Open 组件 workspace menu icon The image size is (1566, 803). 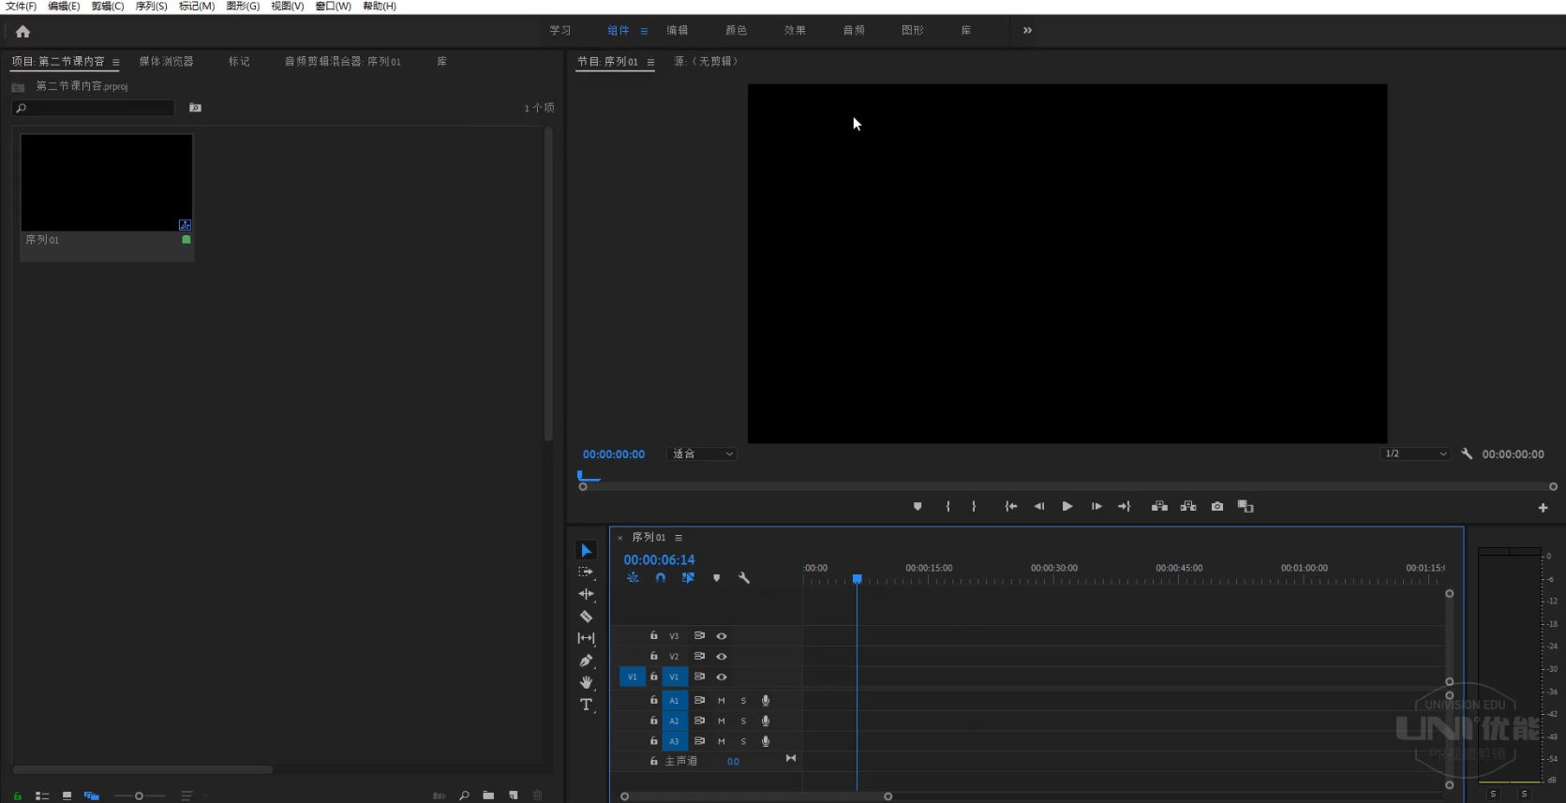pyautogui.click(x=644, y=31)
